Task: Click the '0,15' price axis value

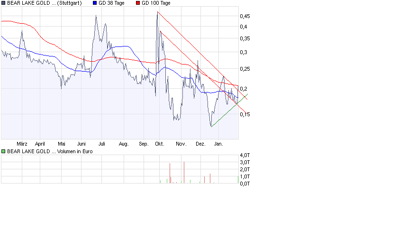Action: coord(245,114)
